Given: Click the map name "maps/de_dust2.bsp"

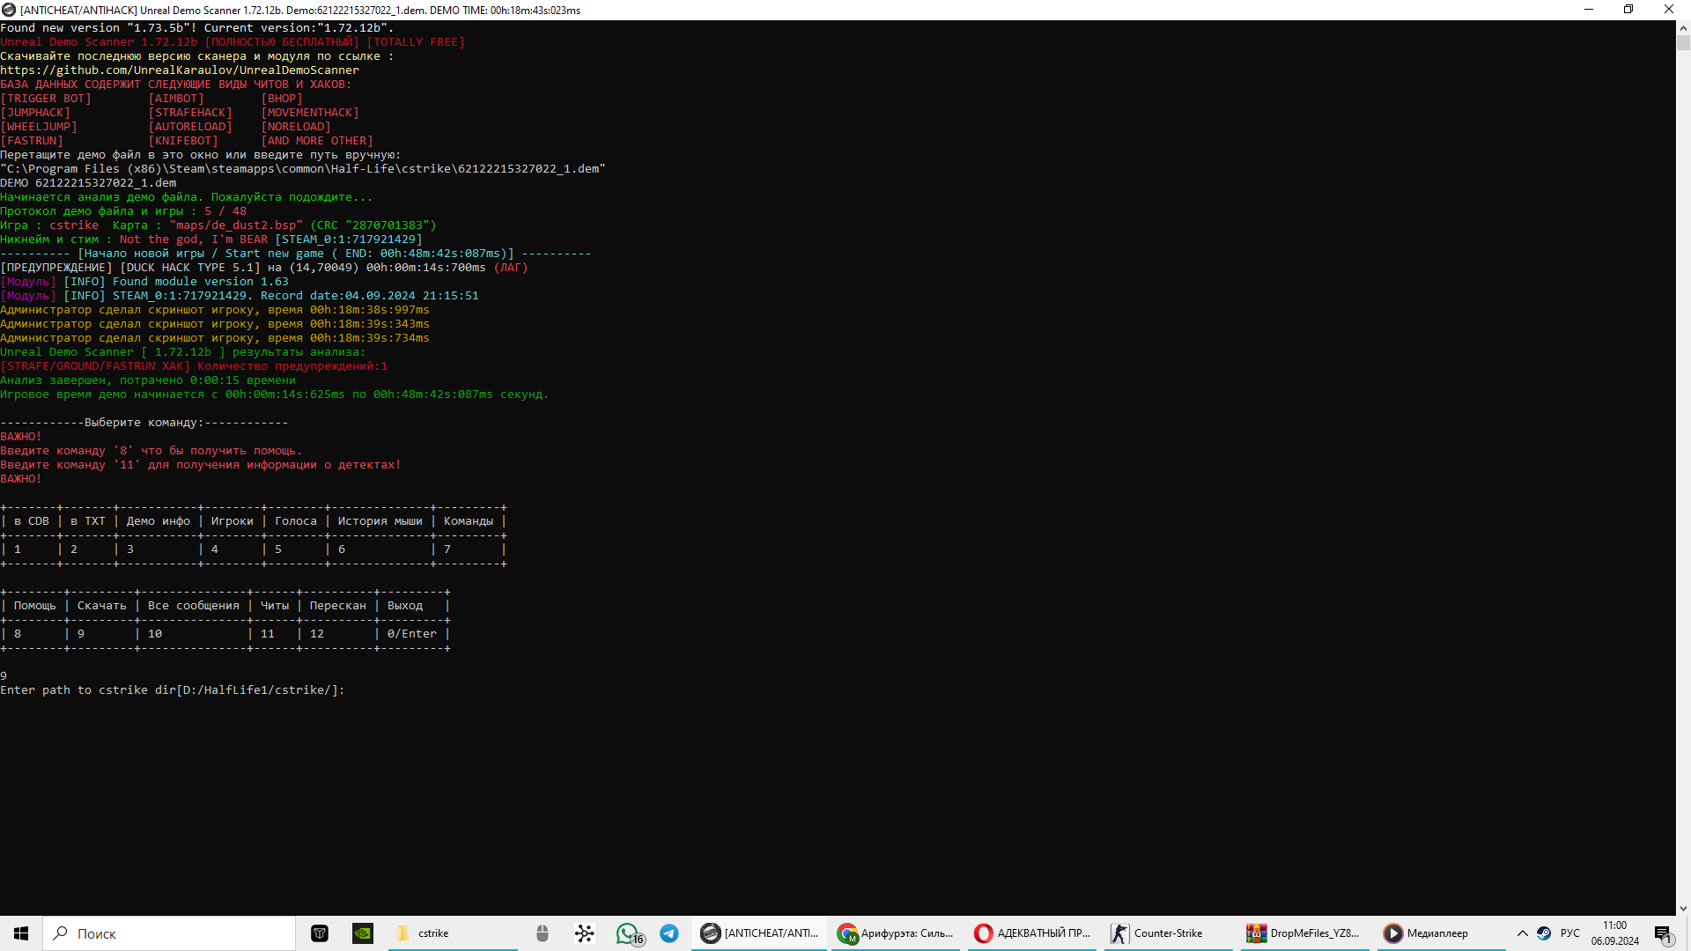Looking at the screenshot, I should pyautogui.click(x=236, y=225).
